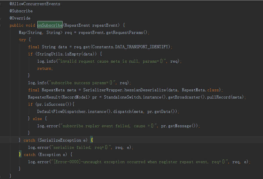Click the pullRecord method call
Viewport: 263px width, 179px height.
click(x=219, y=97)
